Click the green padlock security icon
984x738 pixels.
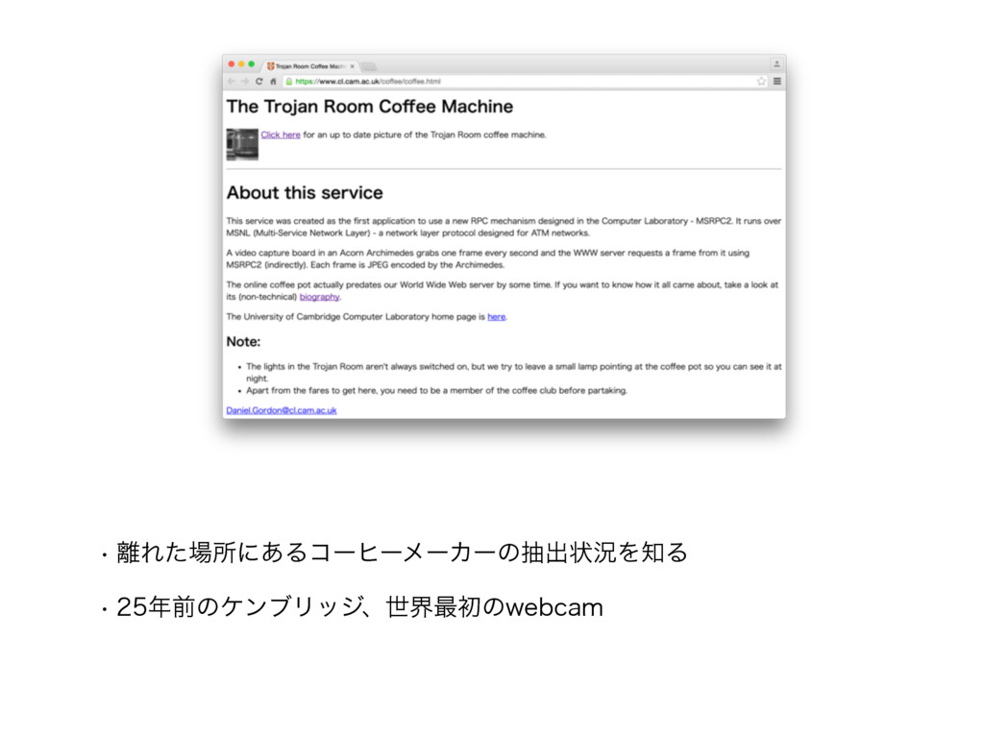point(288,81)
